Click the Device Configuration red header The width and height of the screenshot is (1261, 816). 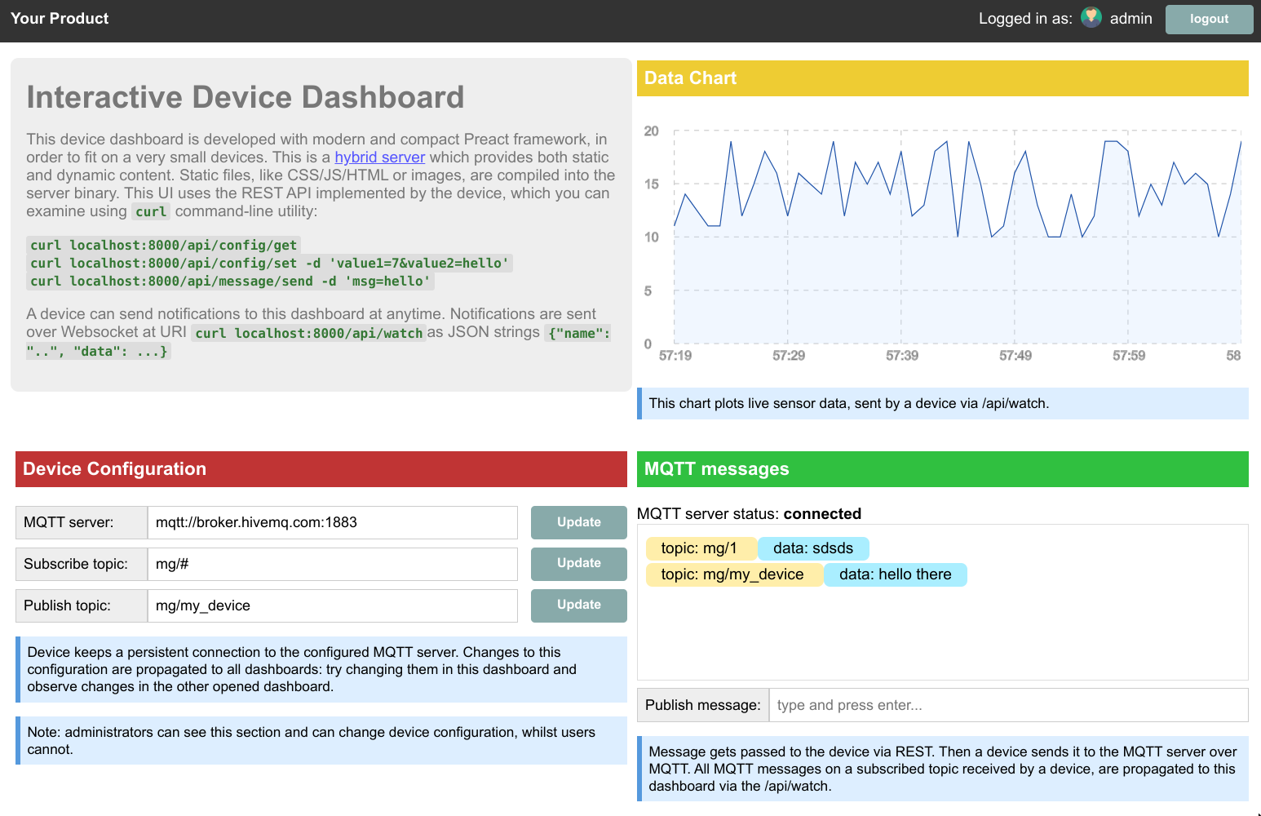pyautogui.click(x=321, y=469)
